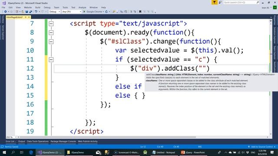Open the Output tab
Viewport: 278px width, 156px height.
[21, 141]
